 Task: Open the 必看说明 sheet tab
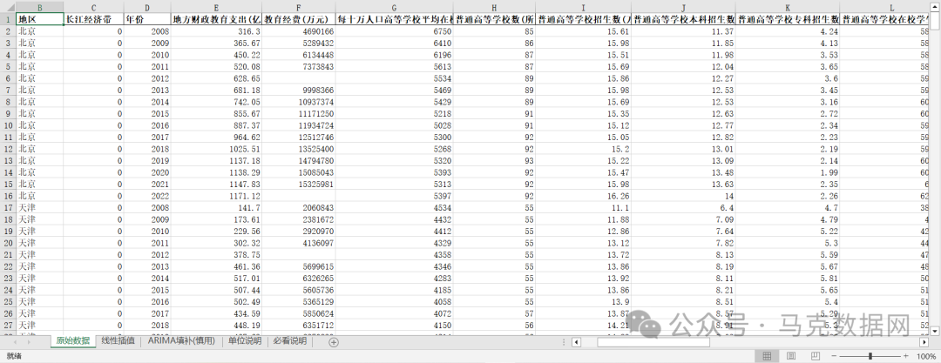click(x=290, y=340)
